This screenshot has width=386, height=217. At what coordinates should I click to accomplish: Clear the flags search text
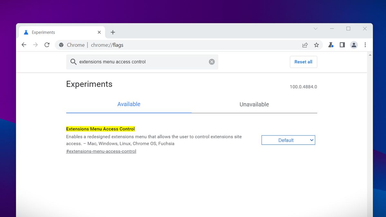pyautogui.click(x=212, y=62)
